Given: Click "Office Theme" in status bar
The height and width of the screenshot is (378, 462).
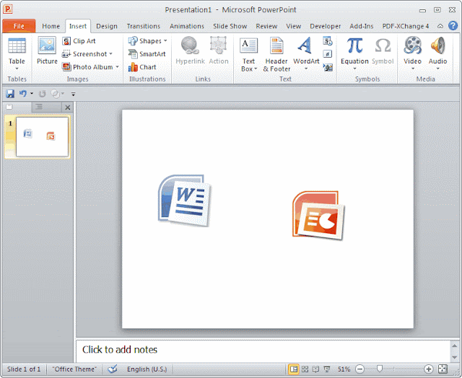Looking at the screenshot, I should click(x=74, y=369).
